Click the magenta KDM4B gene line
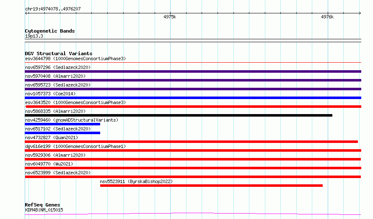 (x=193, y=214)
